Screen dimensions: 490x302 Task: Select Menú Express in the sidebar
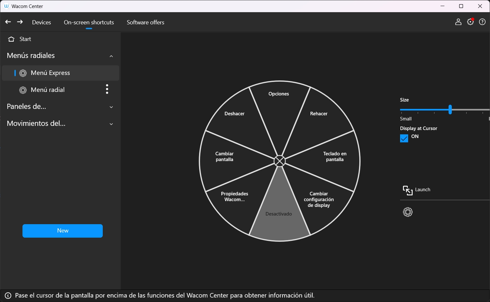(x=61, y=73)
